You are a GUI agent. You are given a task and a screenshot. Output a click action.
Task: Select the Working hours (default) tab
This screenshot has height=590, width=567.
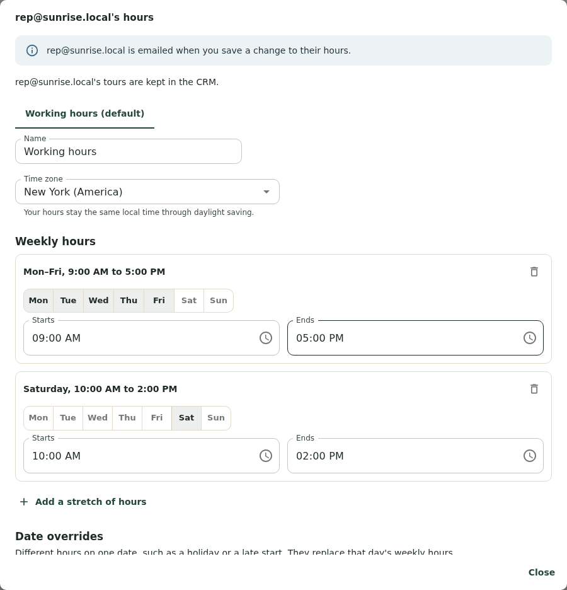pos(84,113)
